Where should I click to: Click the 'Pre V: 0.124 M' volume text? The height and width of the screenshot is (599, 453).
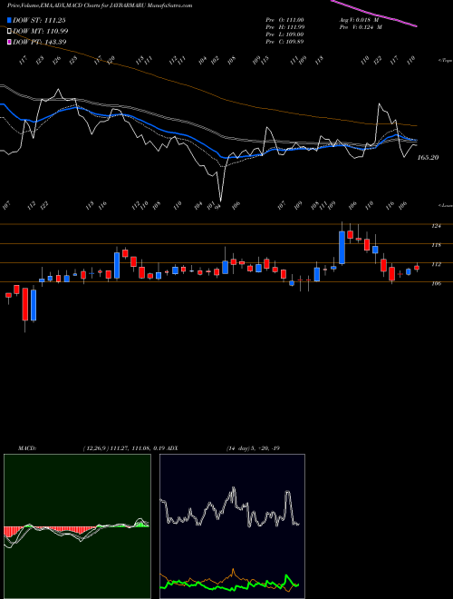coord(360,27)
